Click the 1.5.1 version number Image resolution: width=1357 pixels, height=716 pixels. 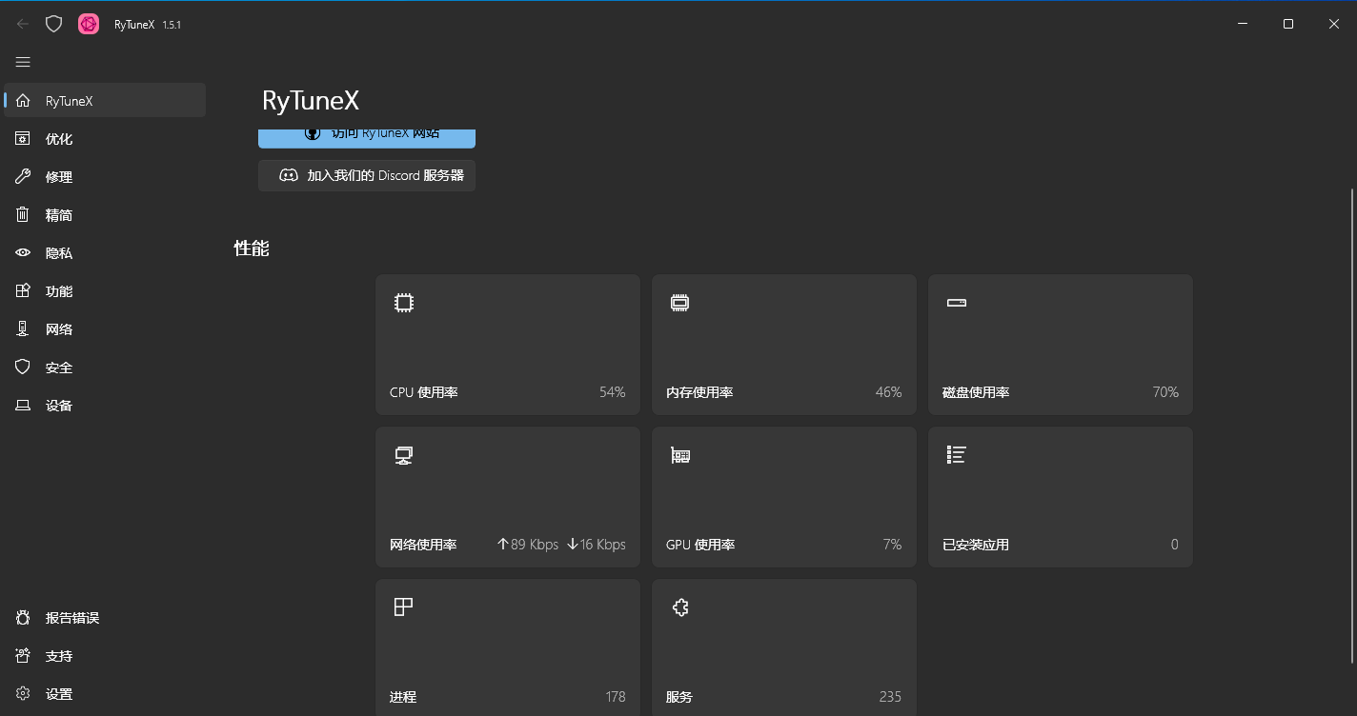[172, 25]
